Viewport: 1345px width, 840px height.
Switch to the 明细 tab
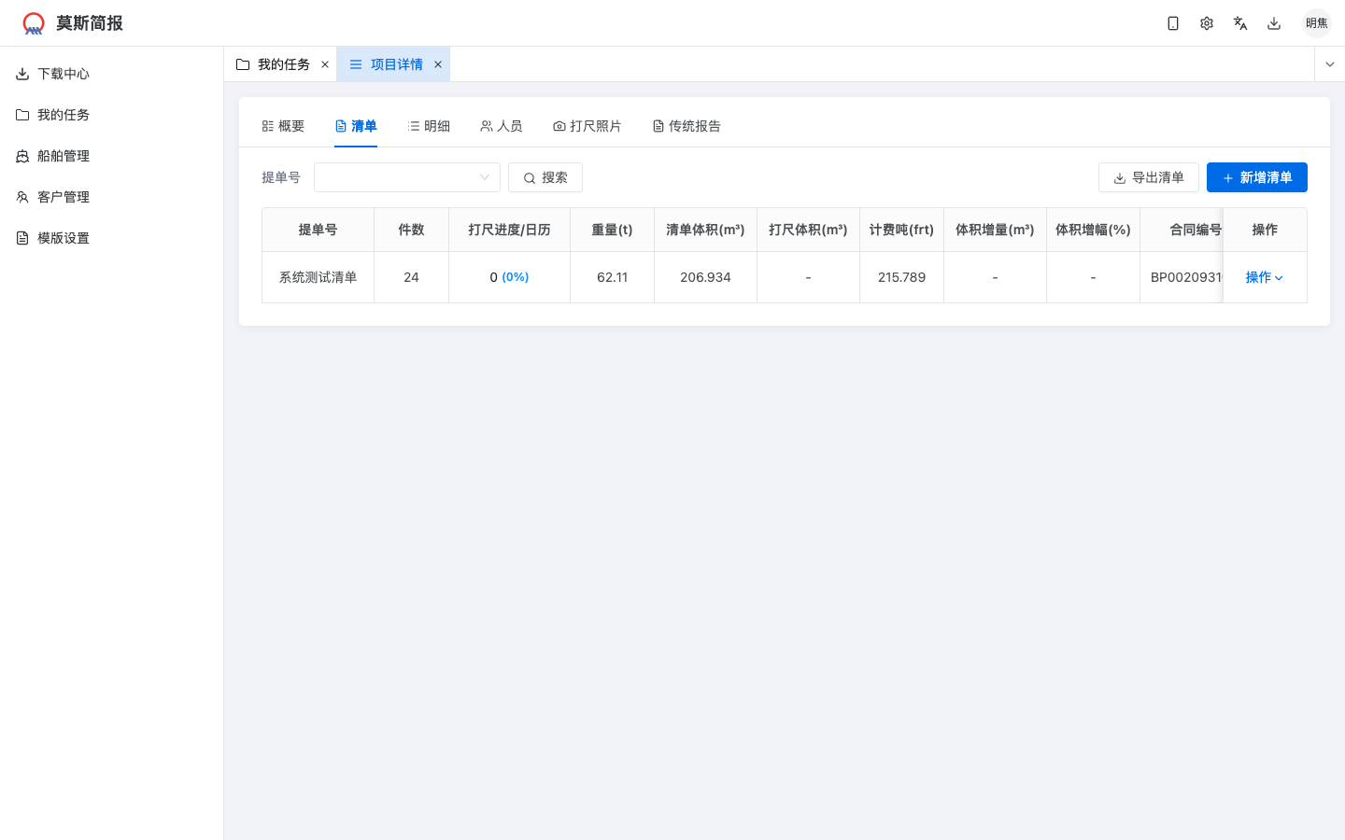pos(429,125)
